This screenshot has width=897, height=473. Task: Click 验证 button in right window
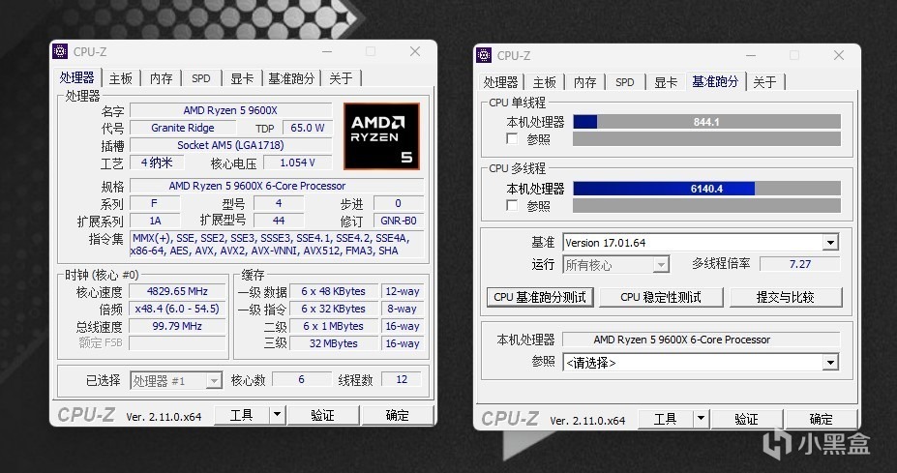coord(747,419)
